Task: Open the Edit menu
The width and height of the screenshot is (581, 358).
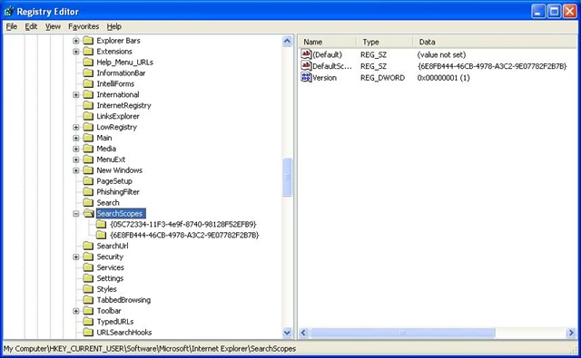Action: pyautogui.click(x=31, y=26)
